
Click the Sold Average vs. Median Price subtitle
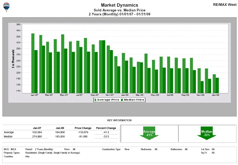[120, 10]
